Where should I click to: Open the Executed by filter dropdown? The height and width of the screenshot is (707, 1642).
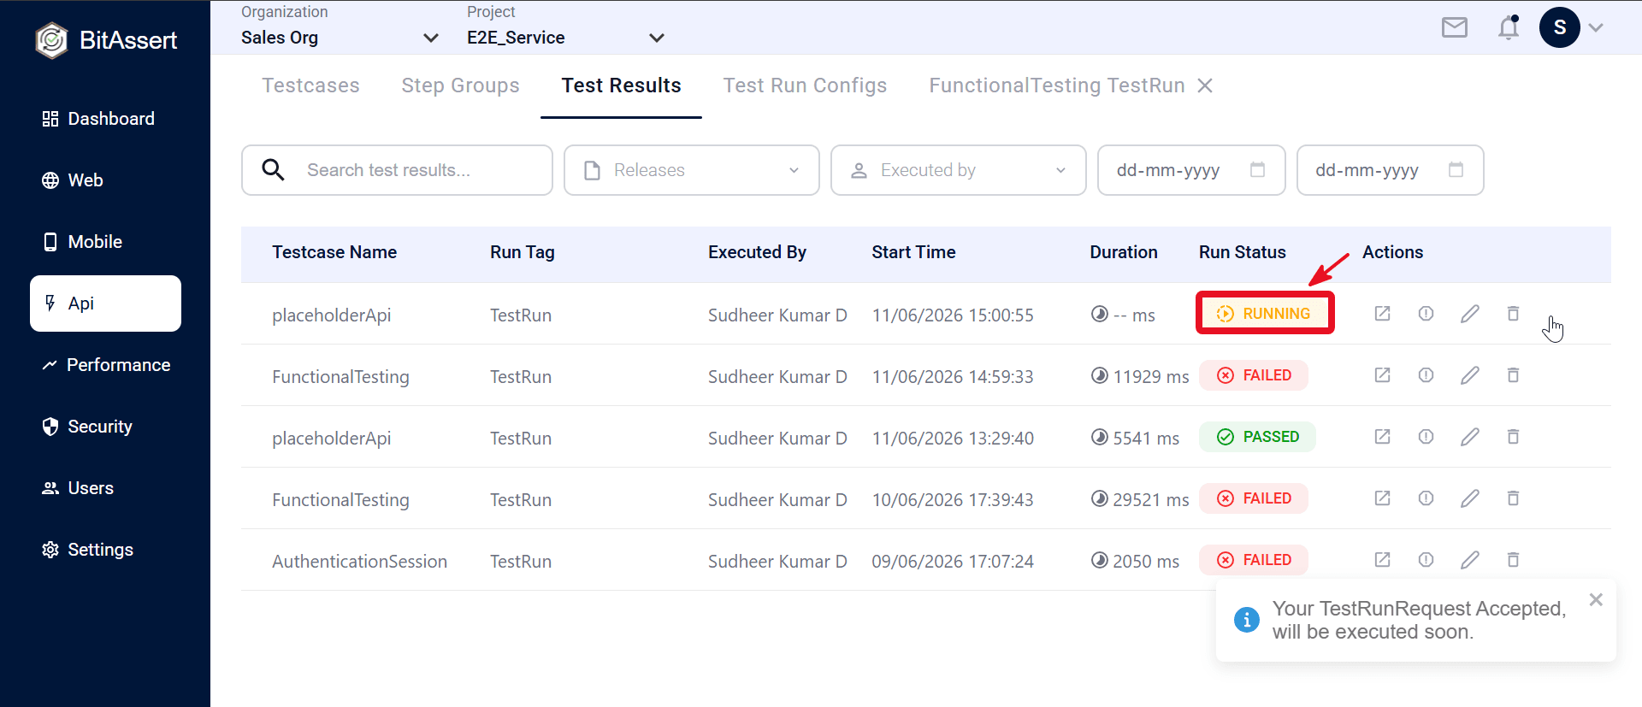(958, 170)
